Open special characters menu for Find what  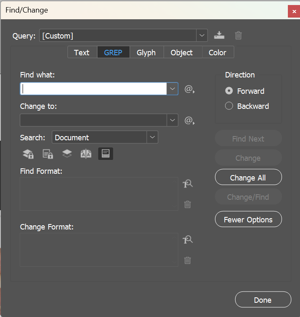click(x=190, y=89)
